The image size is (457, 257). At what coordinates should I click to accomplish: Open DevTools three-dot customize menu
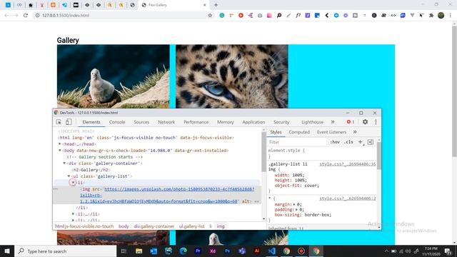(x=376, y=122)
